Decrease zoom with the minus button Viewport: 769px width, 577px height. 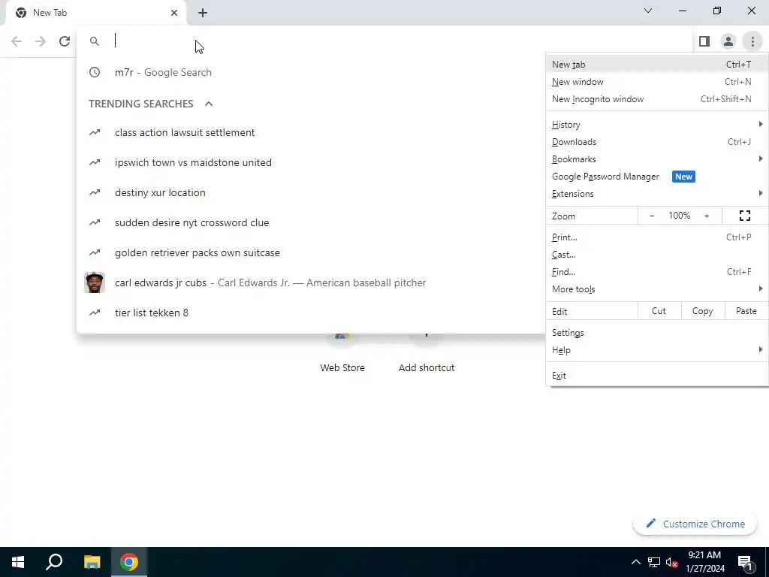coord(651,216)
